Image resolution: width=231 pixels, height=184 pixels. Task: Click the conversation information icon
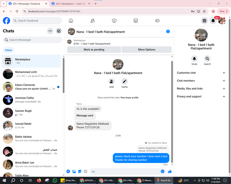point(168,31)
